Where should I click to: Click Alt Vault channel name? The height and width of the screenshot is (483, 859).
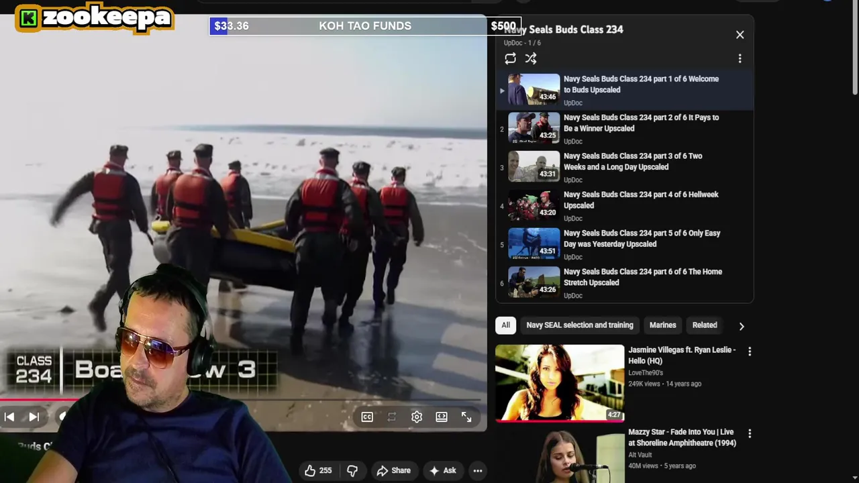pos(640,455)
